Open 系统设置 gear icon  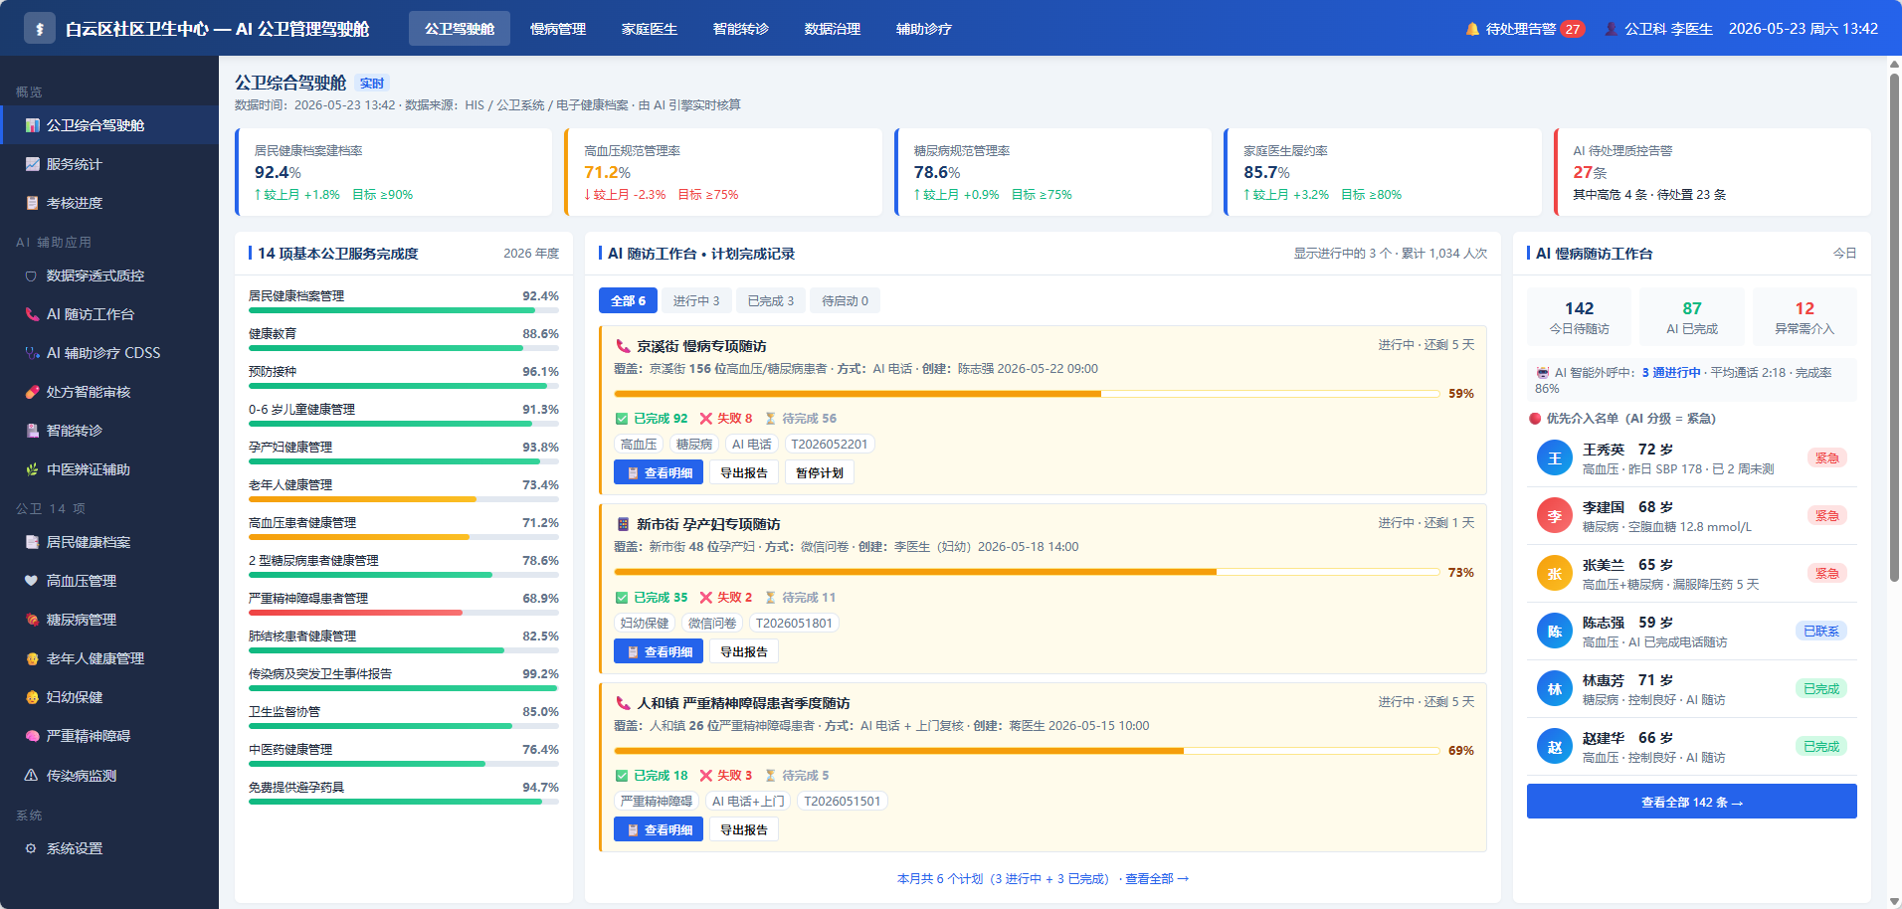tap(32, 848)
